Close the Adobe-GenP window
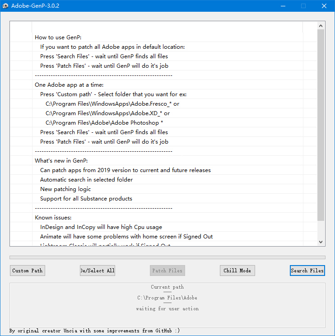335x336 pixels. click(324, 6)
